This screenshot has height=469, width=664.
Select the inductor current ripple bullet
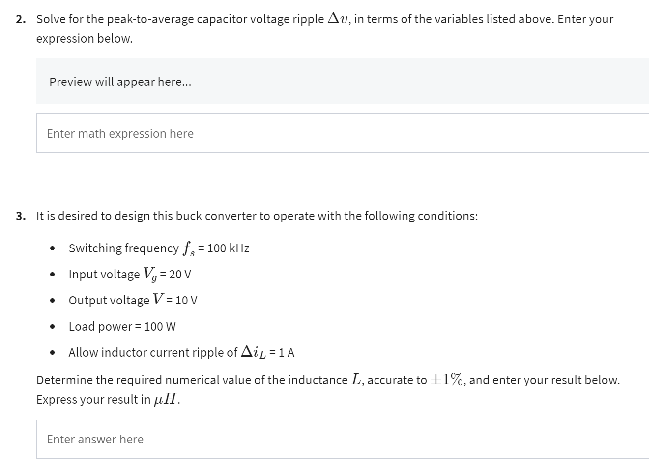181,352
